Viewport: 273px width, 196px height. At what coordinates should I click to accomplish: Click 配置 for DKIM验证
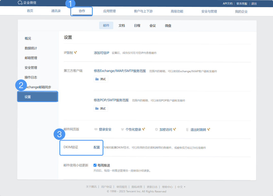(x=97, y=148)
